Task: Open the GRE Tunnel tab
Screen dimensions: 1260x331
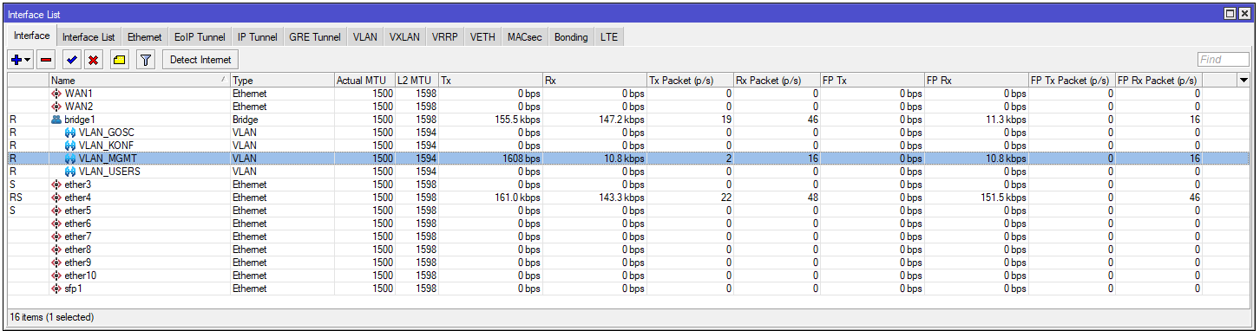Action: [x=315, y=37]
